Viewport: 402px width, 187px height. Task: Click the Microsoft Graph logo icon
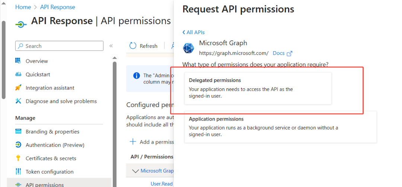point(189,48)
